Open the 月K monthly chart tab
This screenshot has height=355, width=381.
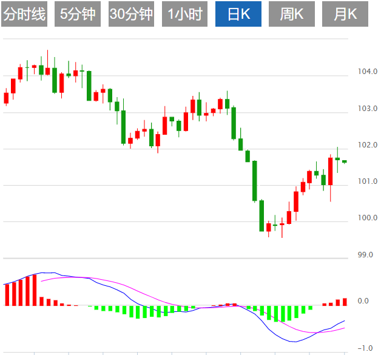coord(345,14)
